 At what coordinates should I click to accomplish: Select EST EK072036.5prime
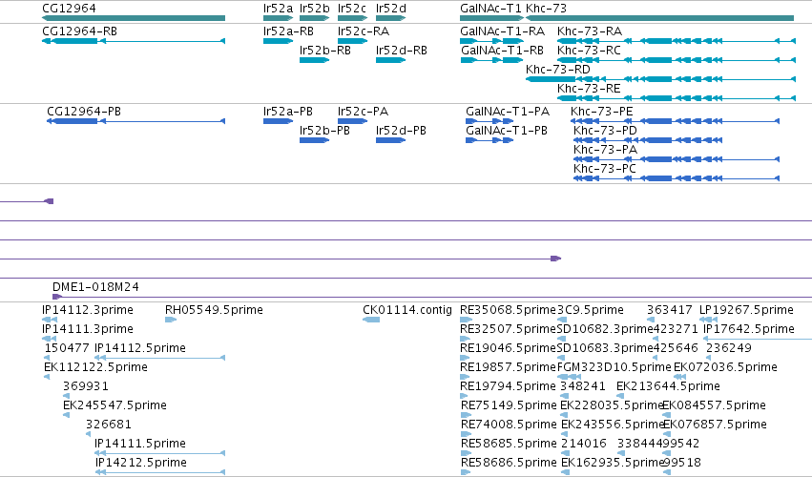coord(725,367)
